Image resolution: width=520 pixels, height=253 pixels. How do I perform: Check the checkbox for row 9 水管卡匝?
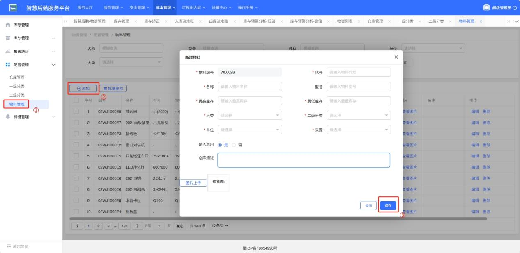(76, 201)
